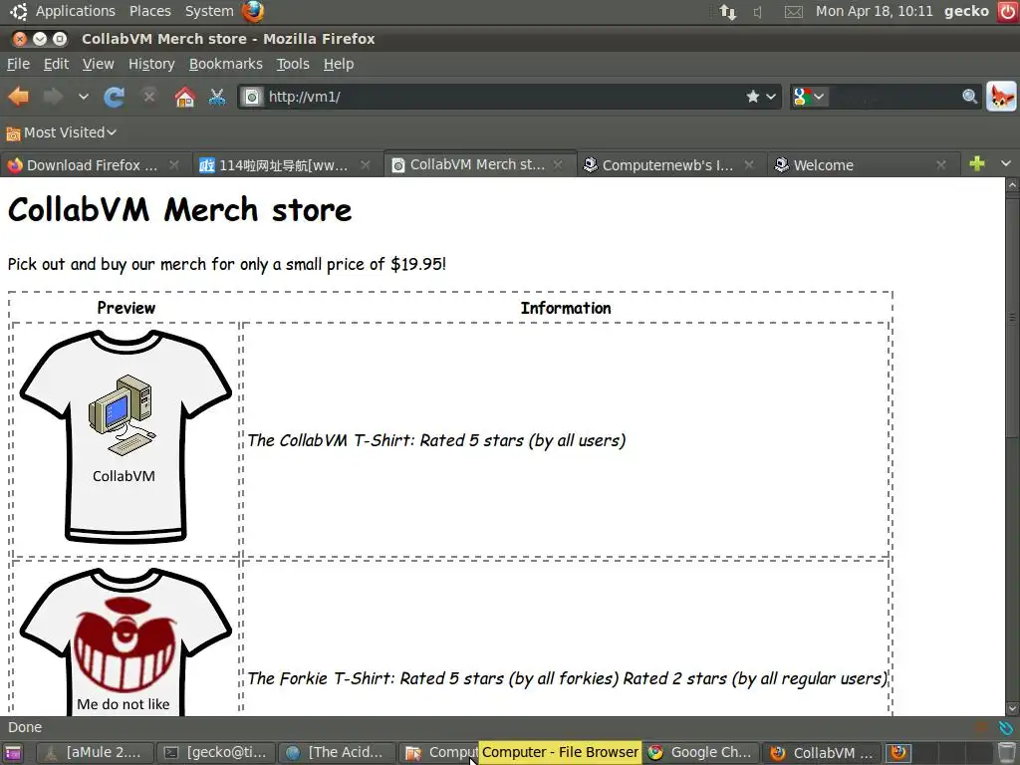Open the Edit menu
Image resolution: width=1020 pixels, height=765 pixels.
pos(56,64)
